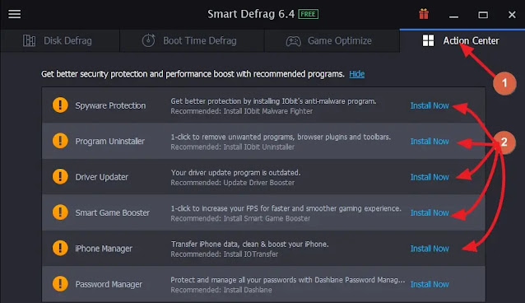
Task: Close the Smart Defrag window
Action: tap(512, 15)
